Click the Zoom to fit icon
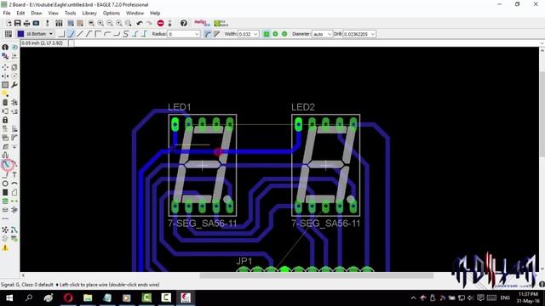Viewport: 545px width, 306px height. point(91,23)
